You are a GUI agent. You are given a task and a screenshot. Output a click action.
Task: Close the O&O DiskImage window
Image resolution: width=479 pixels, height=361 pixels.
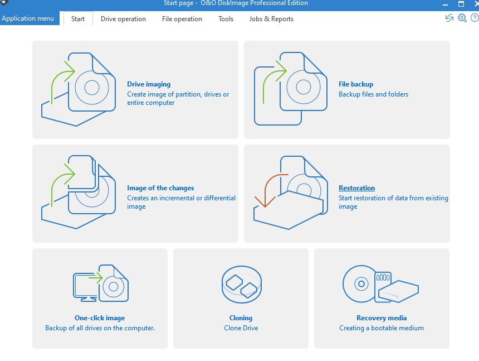[x=476, y=4]
